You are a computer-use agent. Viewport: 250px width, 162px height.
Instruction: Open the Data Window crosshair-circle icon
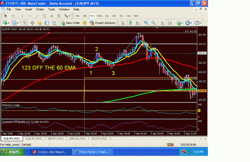[x=32, y=23]
